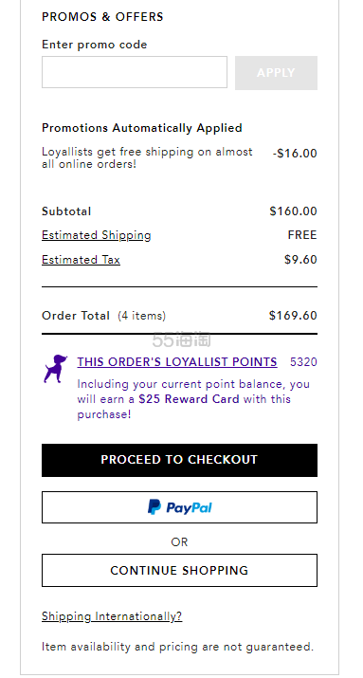Open the Estimated Tax details link
363x678 pixels.
81,260
